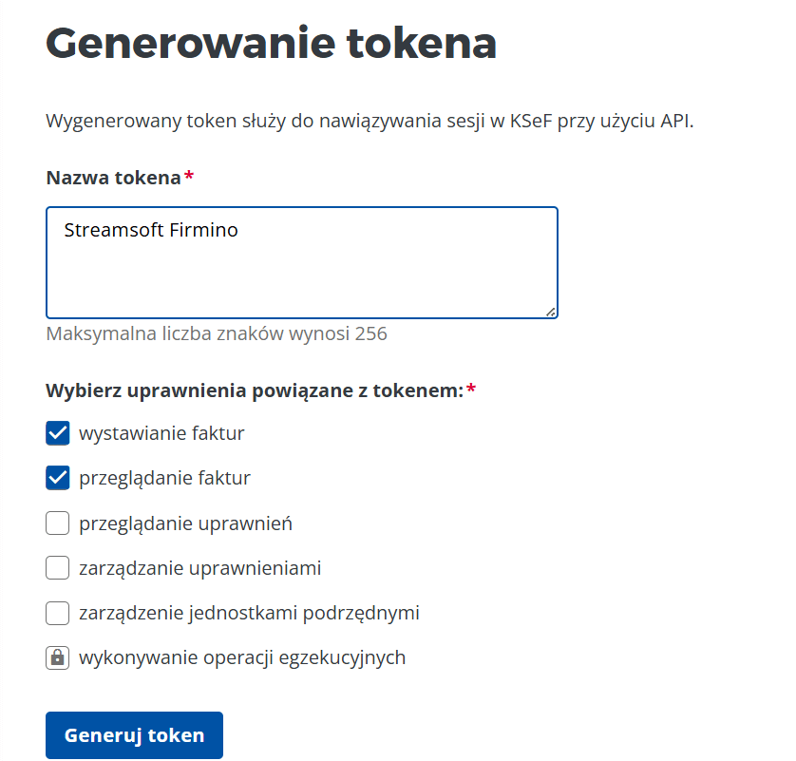Click the maximum character count hint text
Image resolution: width=796 pixels, height=761 pixels.
(x=216, y=333)
